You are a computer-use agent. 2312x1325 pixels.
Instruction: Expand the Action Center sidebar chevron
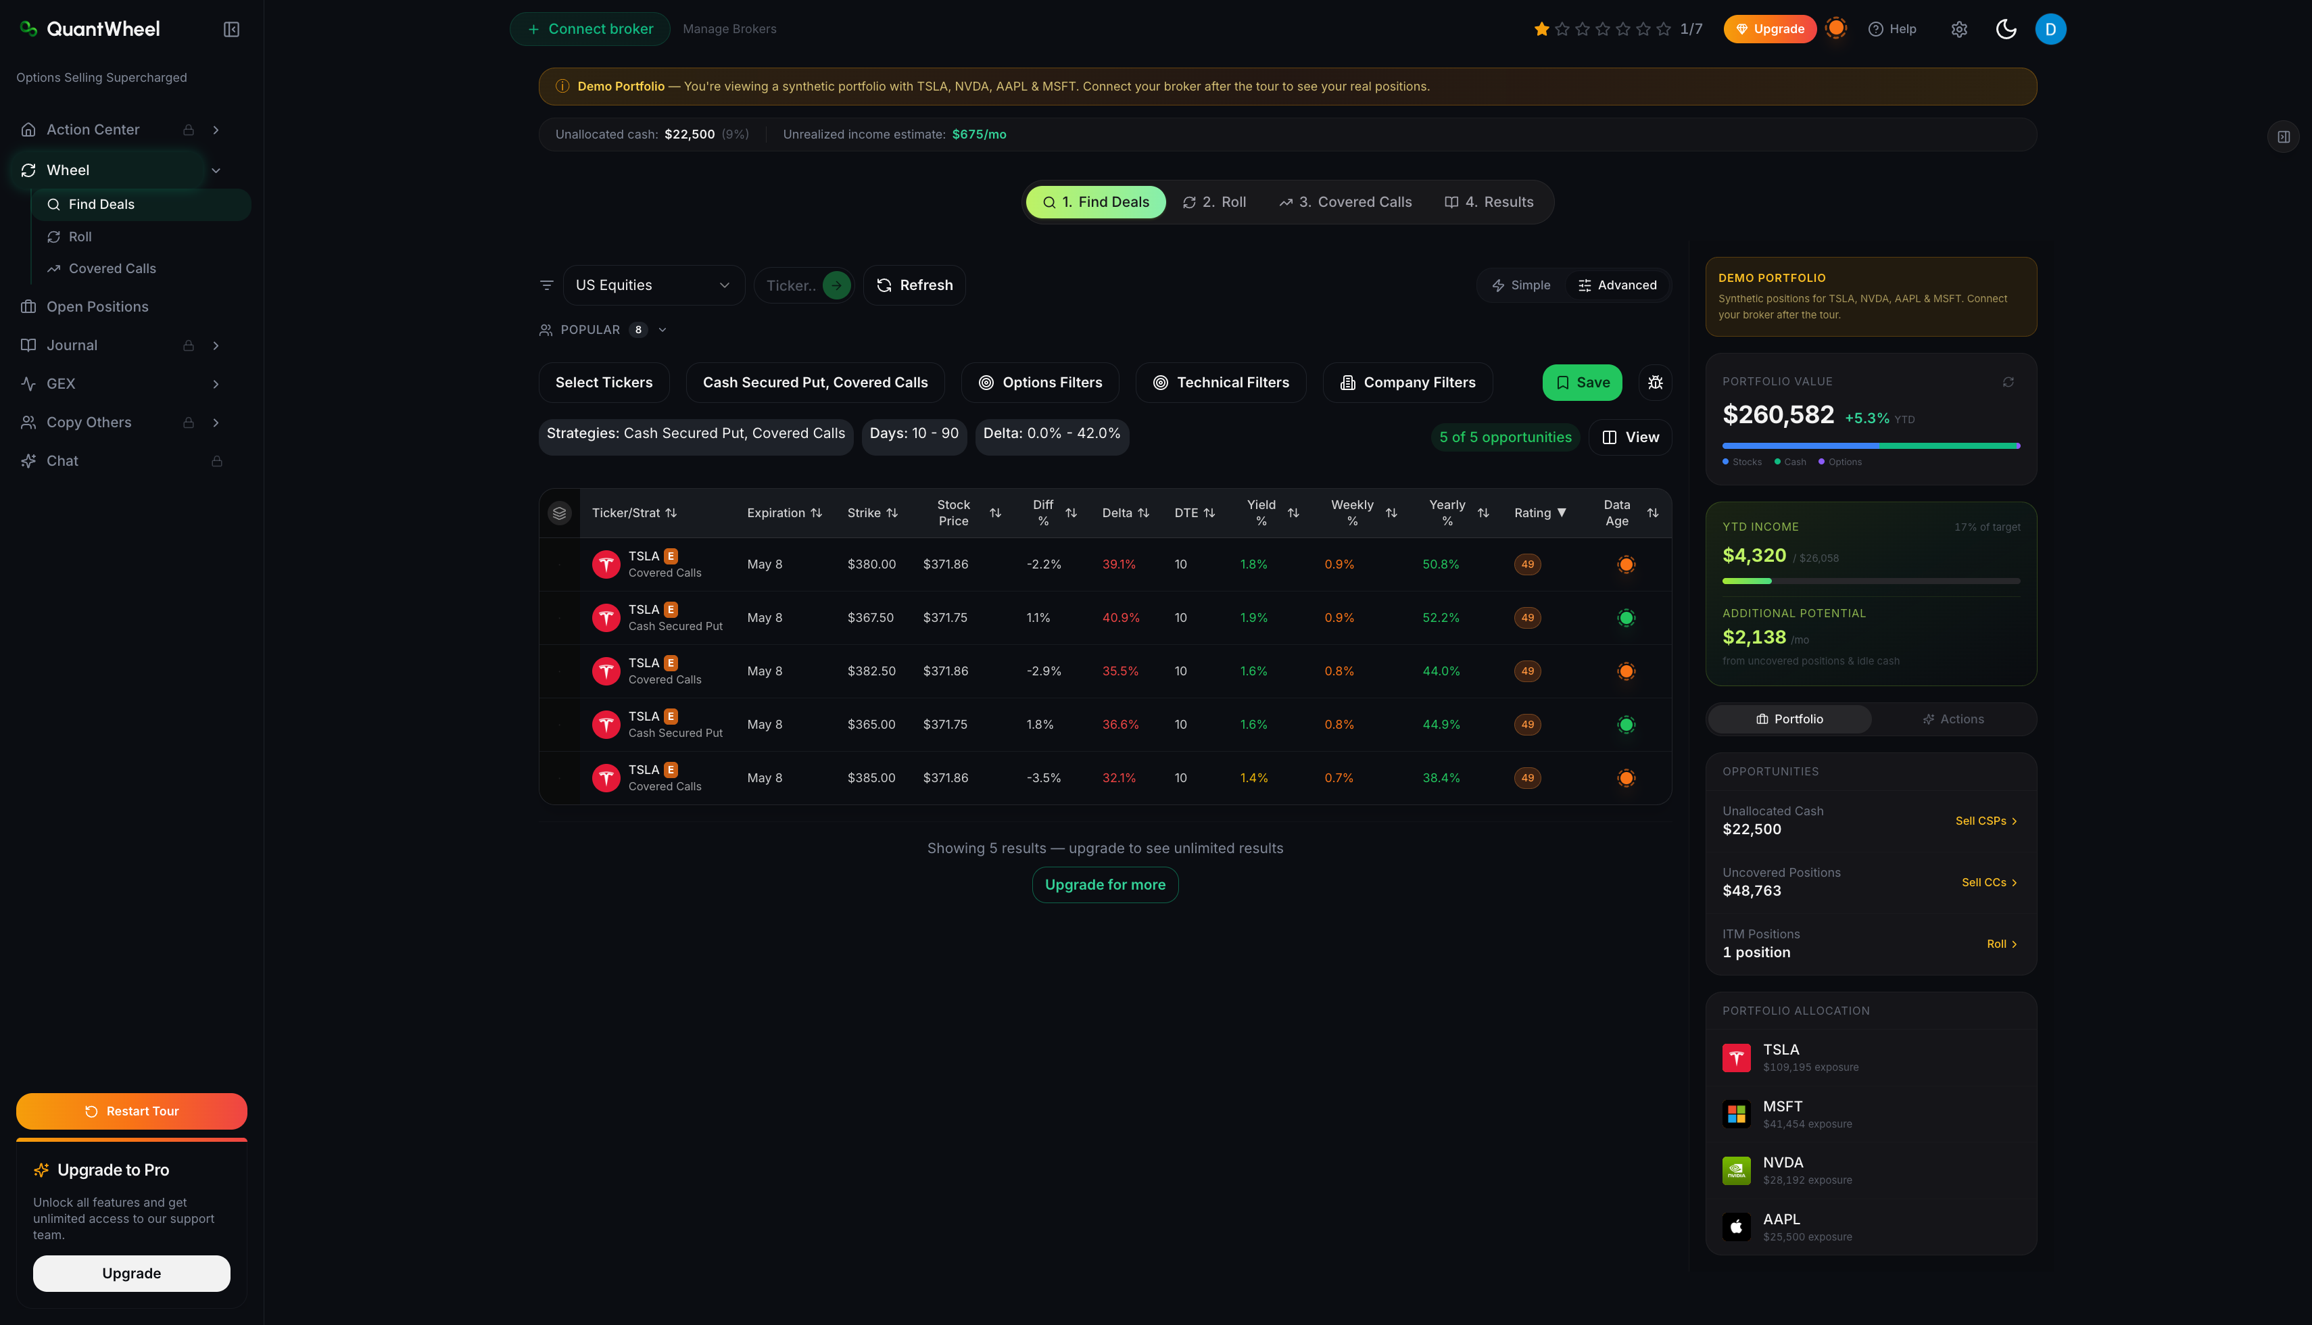click(216, 130)
